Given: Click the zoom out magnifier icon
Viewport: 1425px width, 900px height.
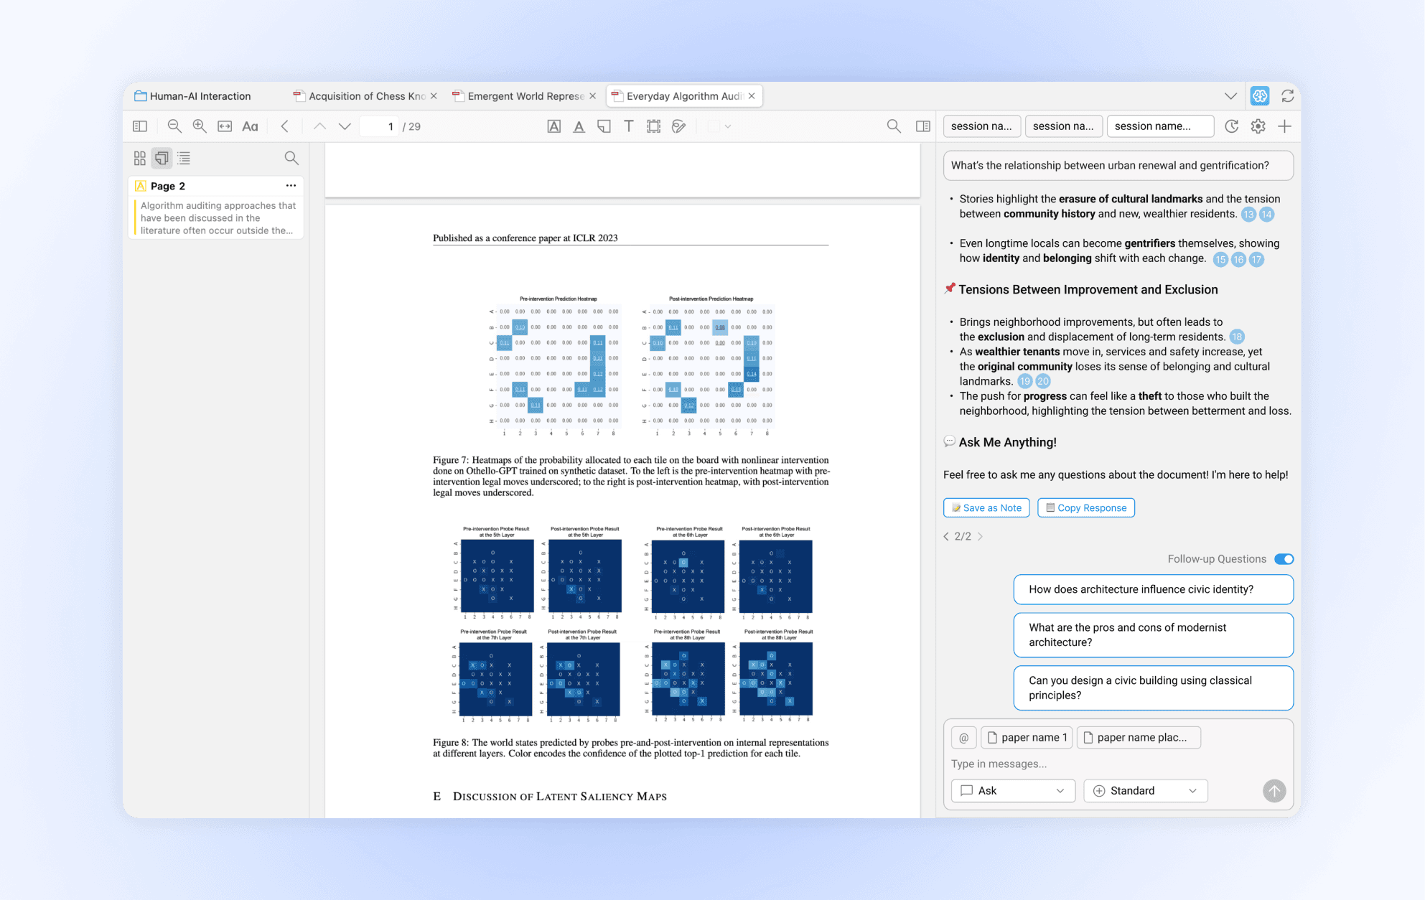Looking at the screenshot, I should pyautogui.click(x=174, y=126).
